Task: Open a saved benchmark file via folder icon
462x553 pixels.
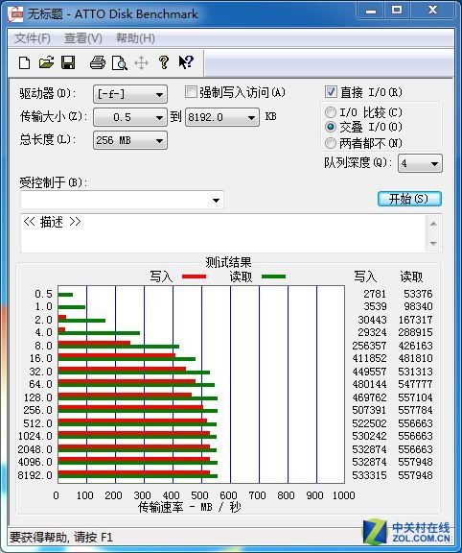Action: point(46,62)
